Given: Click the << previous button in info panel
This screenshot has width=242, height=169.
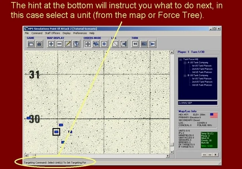Looking at the screenshot, I should point(204,155).
